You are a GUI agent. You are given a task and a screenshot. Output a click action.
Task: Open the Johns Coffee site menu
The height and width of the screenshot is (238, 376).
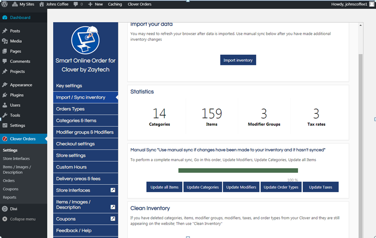click(x=54, y=4)
